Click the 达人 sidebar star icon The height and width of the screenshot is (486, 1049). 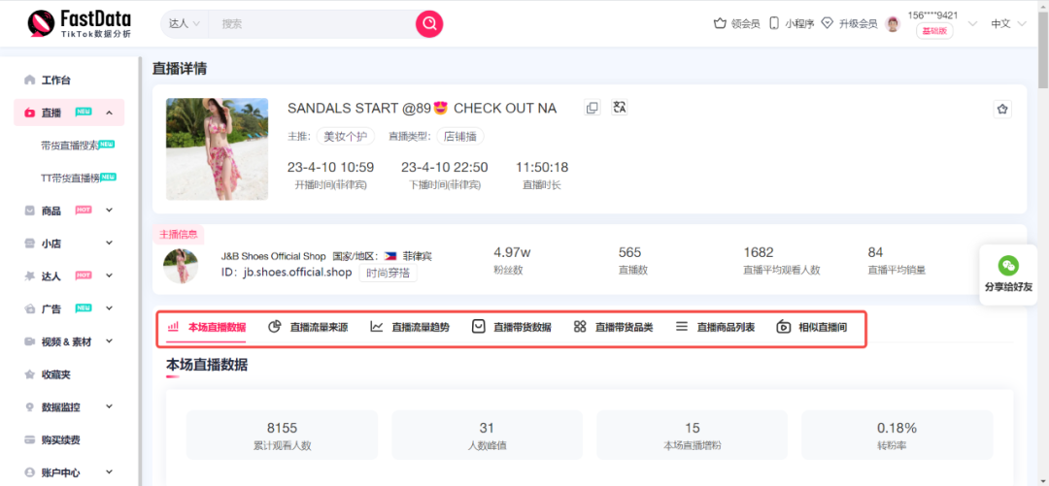click(29, 275)
